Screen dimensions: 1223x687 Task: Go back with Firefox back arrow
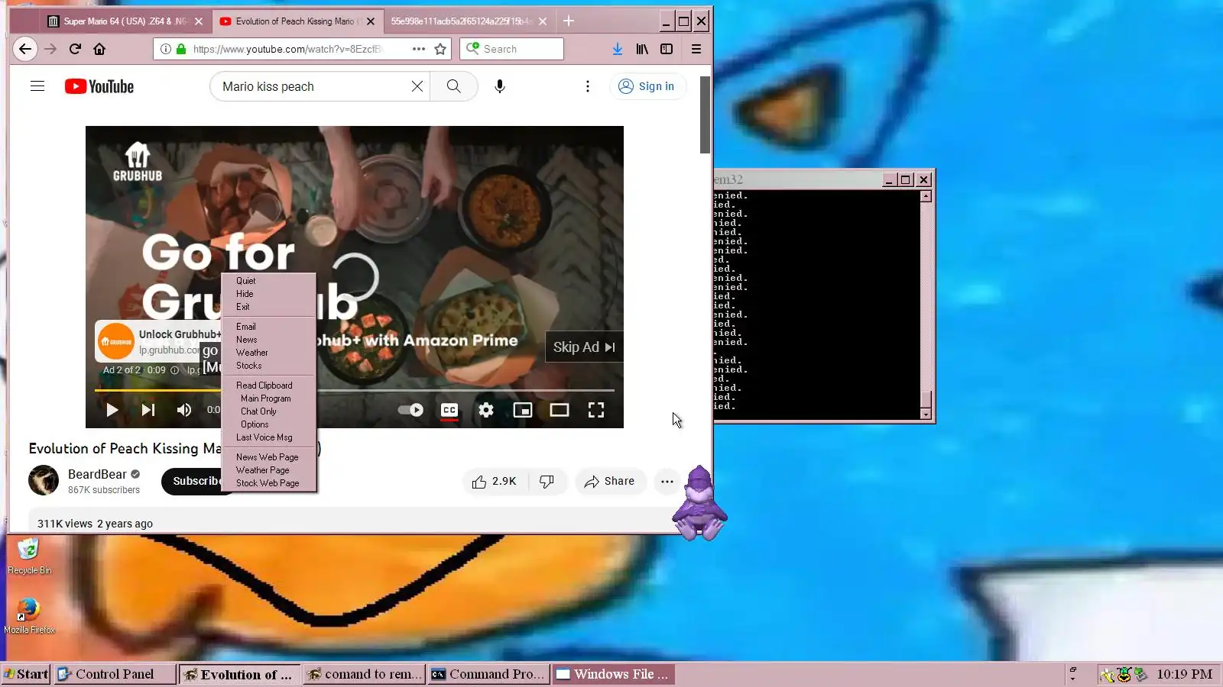25,49
